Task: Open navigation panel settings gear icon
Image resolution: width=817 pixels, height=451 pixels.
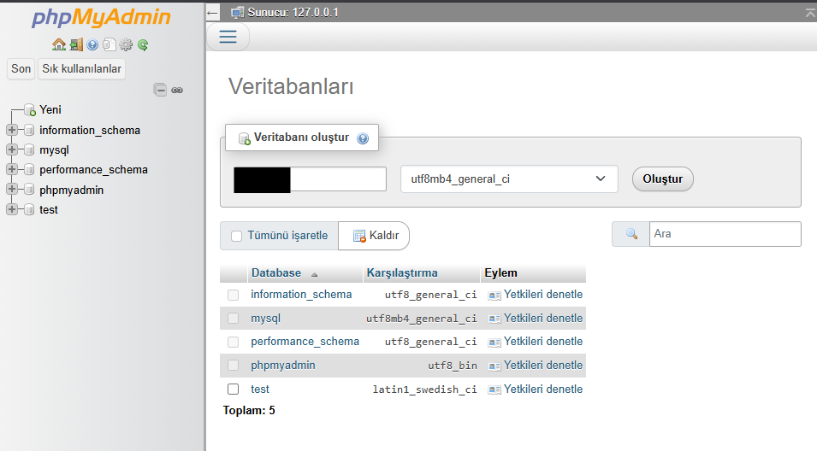Action: pos(126,44)
